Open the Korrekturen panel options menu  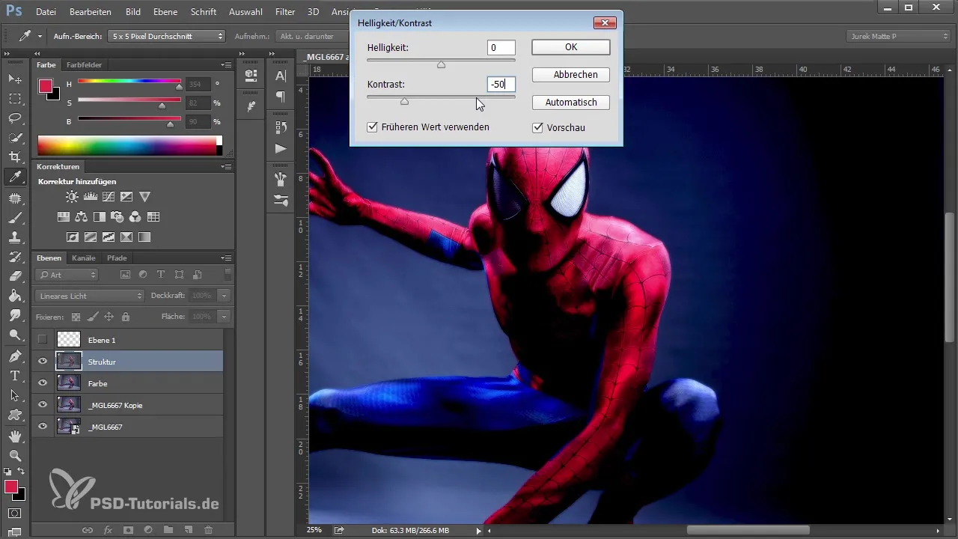click(x=226, y=167)
